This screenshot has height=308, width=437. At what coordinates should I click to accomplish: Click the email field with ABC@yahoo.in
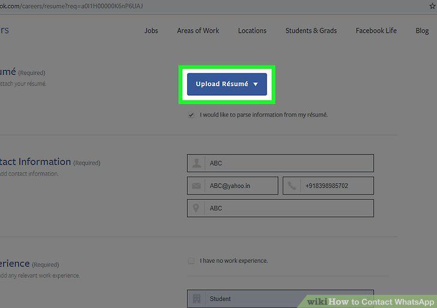233,186
